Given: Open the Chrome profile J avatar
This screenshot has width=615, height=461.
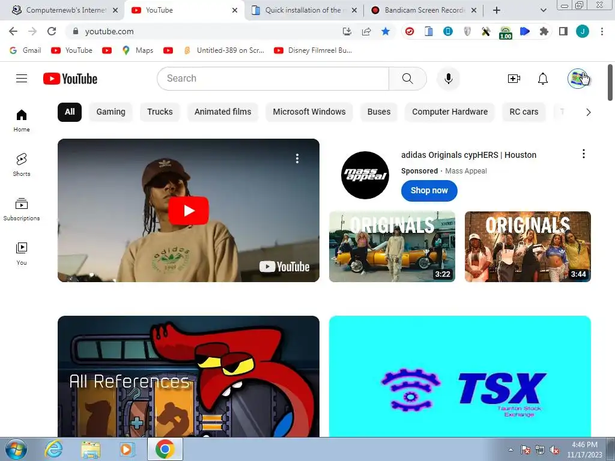Looking at the screenshot, I should [583, 31].
